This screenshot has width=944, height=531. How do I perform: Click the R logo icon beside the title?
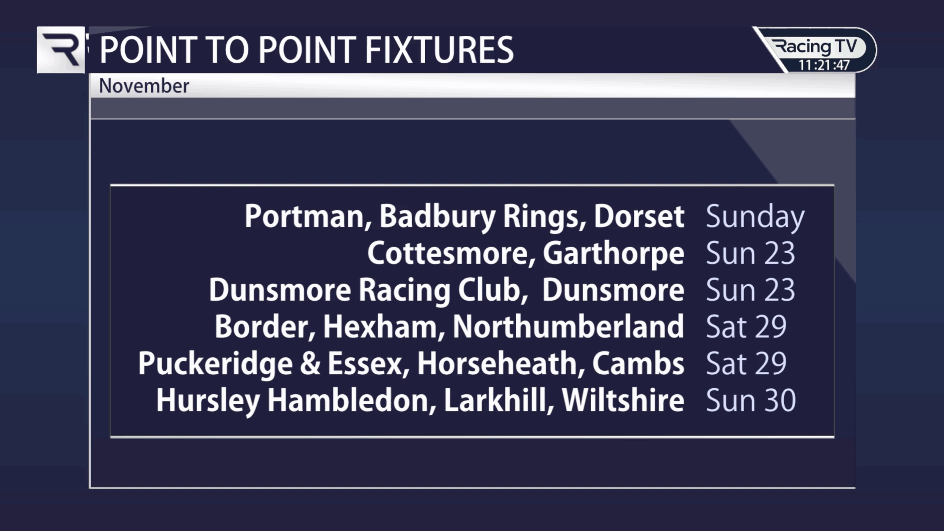tap(61, 50)
